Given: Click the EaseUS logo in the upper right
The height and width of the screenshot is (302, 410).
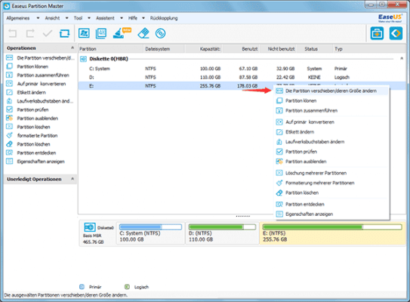Looking at the screenshot, I should 390,18.
